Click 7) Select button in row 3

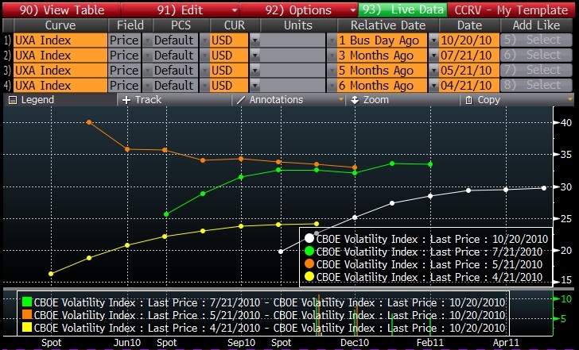(x=536, y=70)
